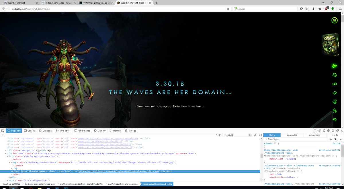The width and height of the screenshot is (344, 189).
Task: Expand the div class Navigation node
Action: [5, 150]
